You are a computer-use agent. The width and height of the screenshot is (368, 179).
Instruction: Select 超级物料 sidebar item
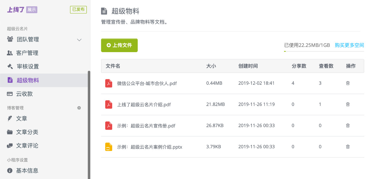pyautogui.click(x=28, y=80)
